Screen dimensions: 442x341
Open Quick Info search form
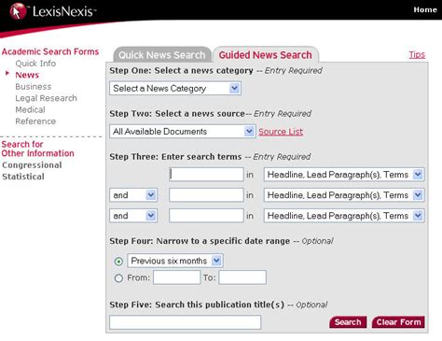35,64
